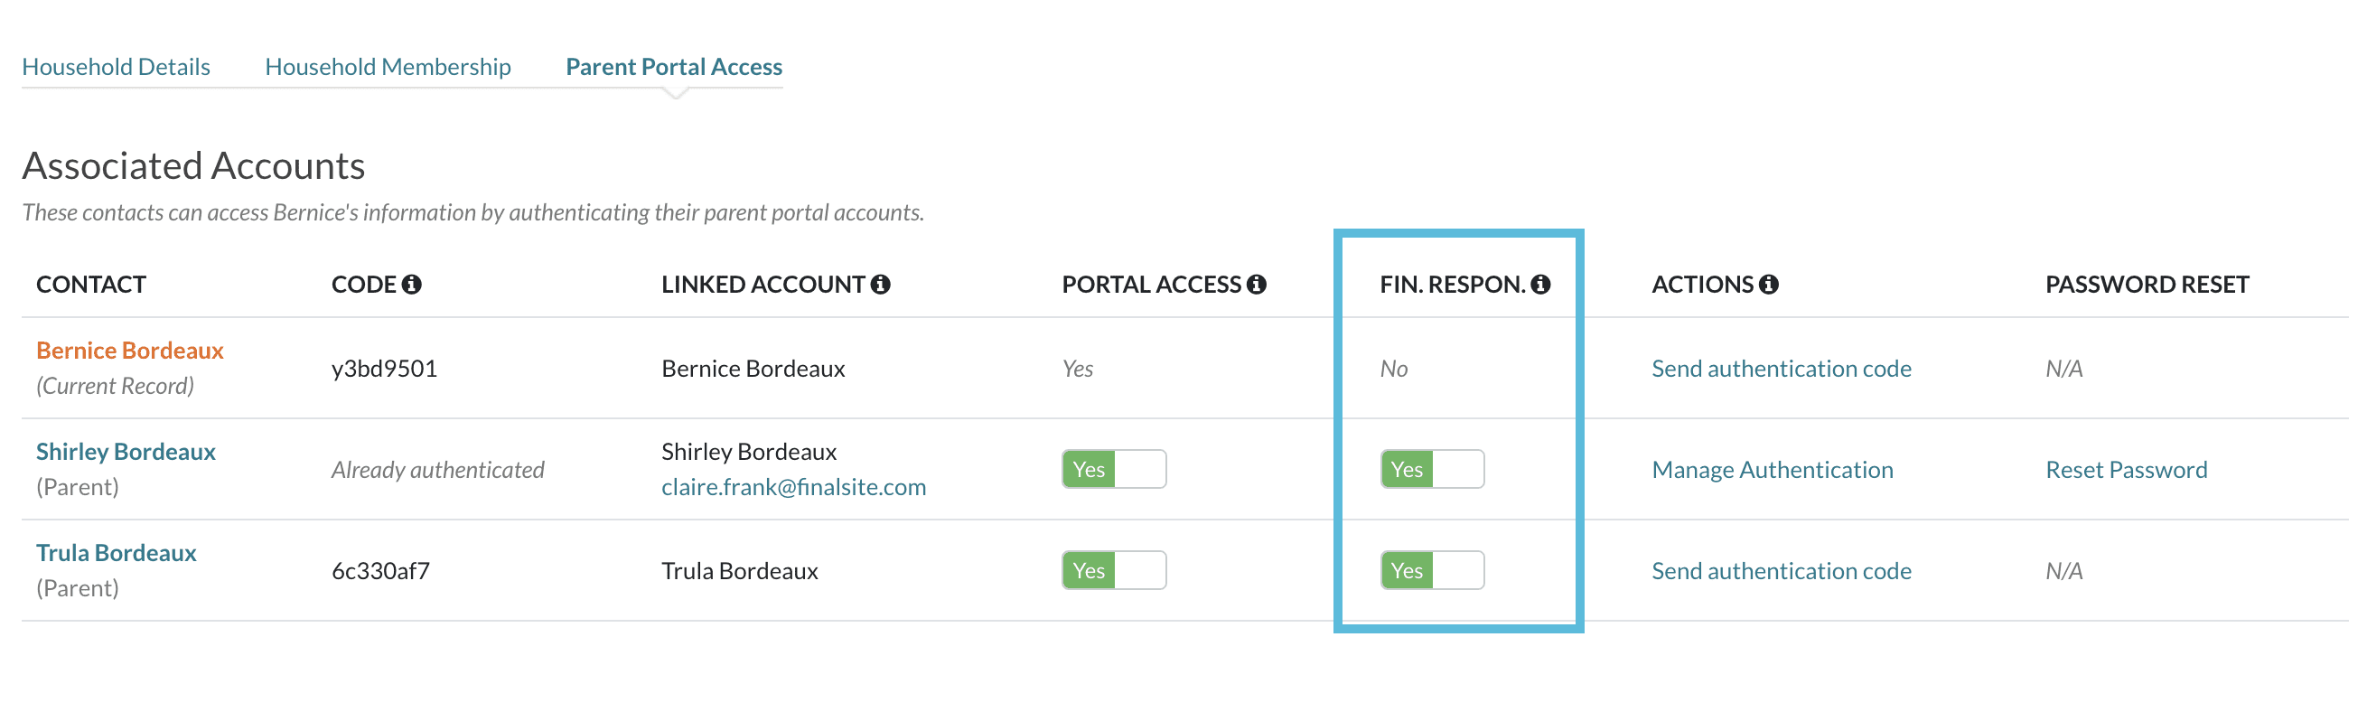
Task: Select the Parent Portal Access tab
Action: (674, 67)
